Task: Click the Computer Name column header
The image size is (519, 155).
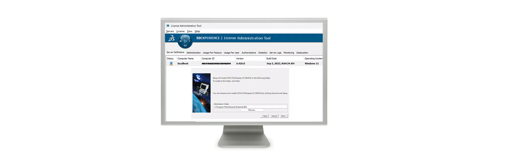Action: (188, 59)
